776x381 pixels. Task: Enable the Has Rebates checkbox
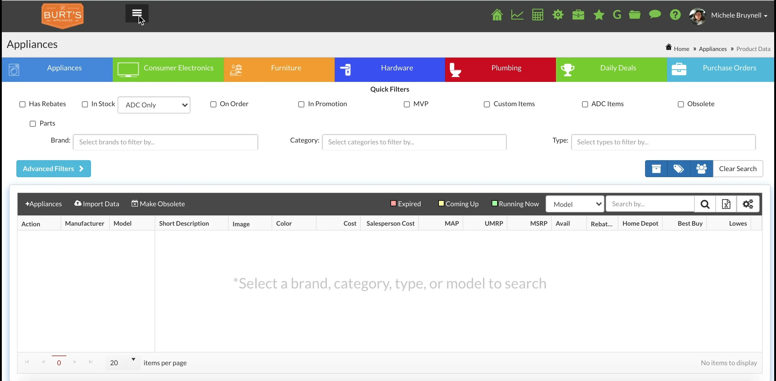[22, 104]
